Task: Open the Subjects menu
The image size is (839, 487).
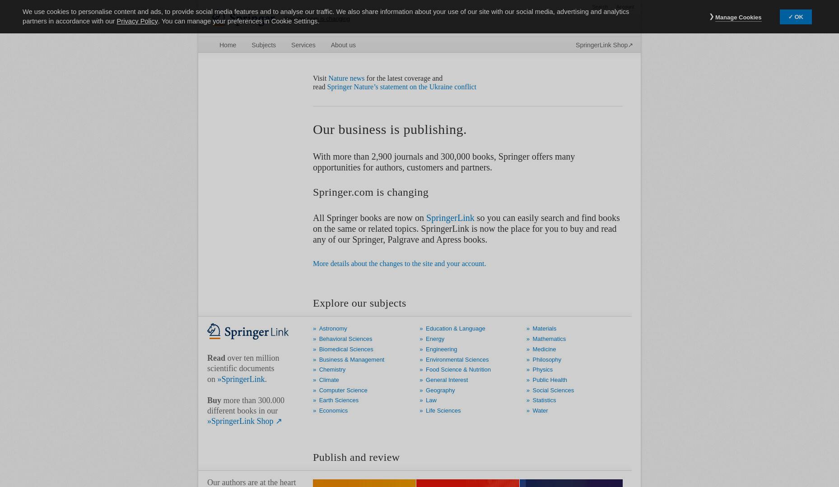Action: click(263, 45)
